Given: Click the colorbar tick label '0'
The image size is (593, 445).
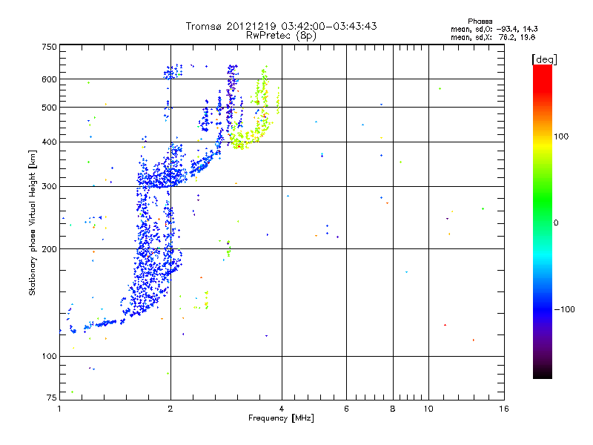Looking at the screenshot, I should point(556,223).
